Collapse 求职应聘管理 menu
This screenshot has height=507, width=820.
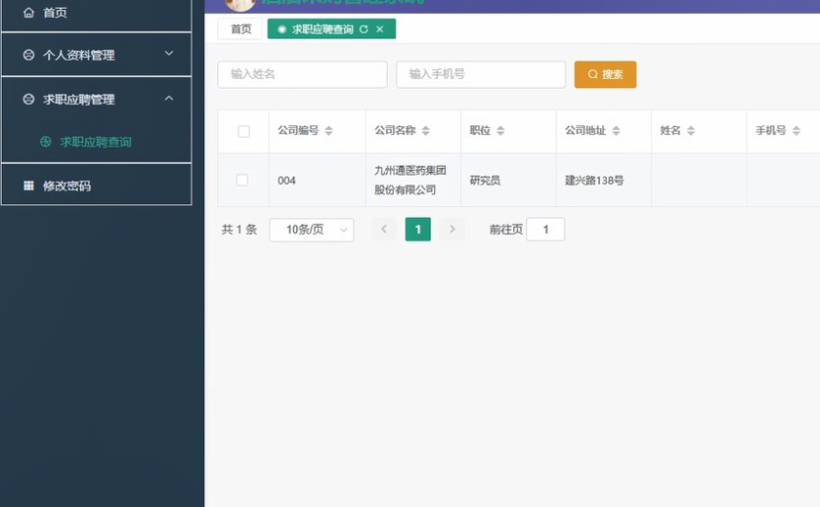point(97,99)
